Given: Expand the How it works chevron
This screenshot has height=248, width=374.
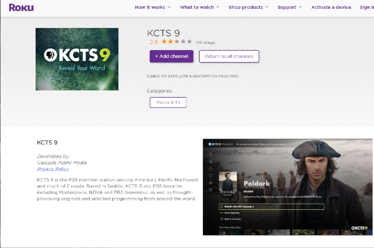Looking at the screenshot, I should (169, 7).
